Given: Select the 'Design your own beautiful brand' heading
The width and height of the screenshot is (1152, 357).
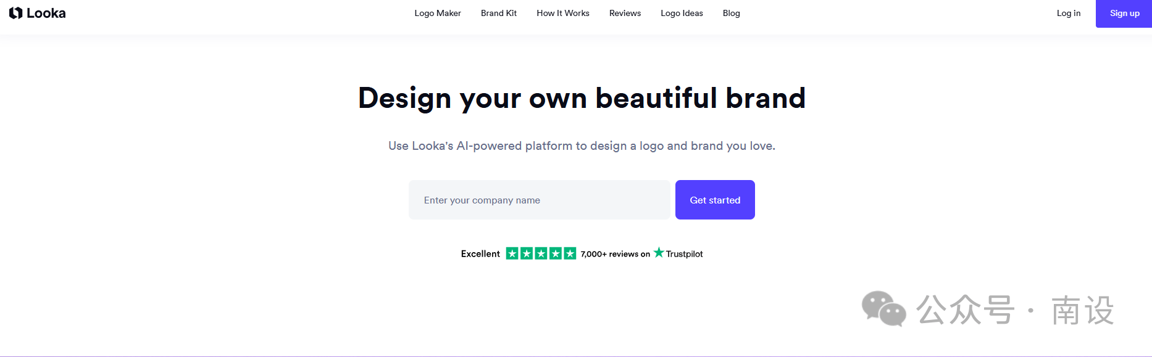Looking at the screenshot, I should (x=582, y=98).
